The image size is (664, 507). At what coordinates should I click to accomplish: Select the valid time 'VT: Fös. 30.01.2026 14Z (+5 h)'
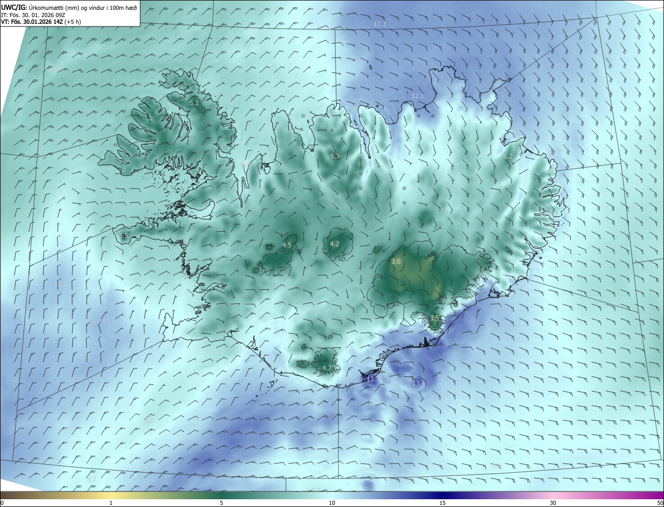(x=40, y=22)
